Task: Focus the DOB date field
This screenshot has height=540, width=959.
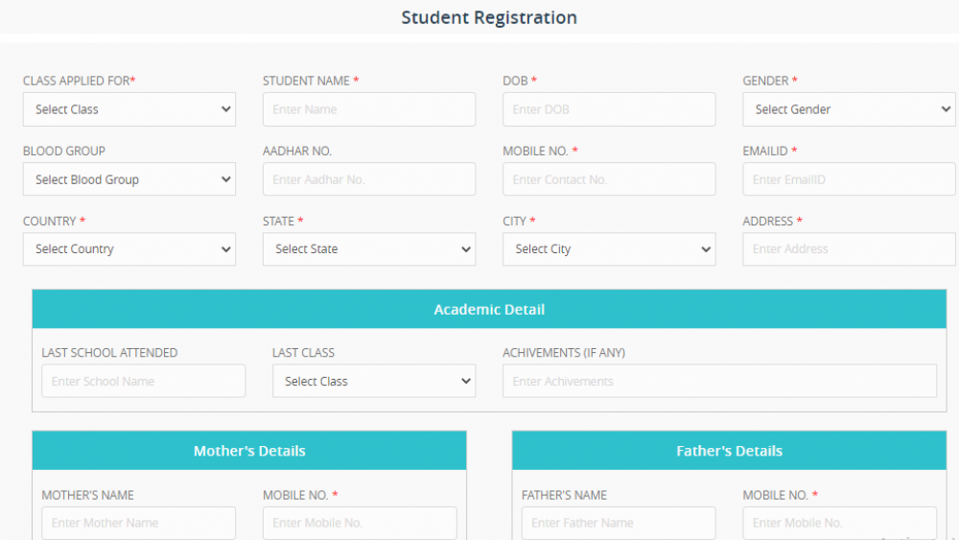Action: pos(608,109)
